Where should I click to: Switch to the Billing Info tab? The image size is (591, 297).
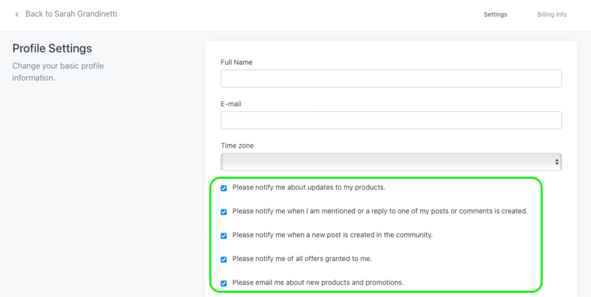[551, 14]
